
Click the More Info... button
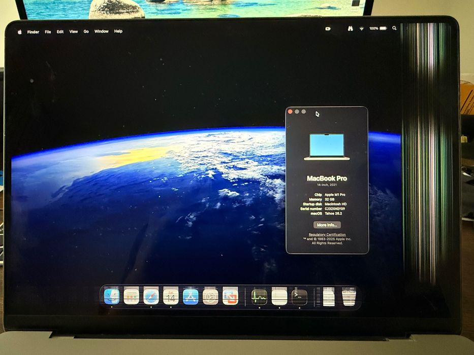pyautogui.click(x=327, y=225)
